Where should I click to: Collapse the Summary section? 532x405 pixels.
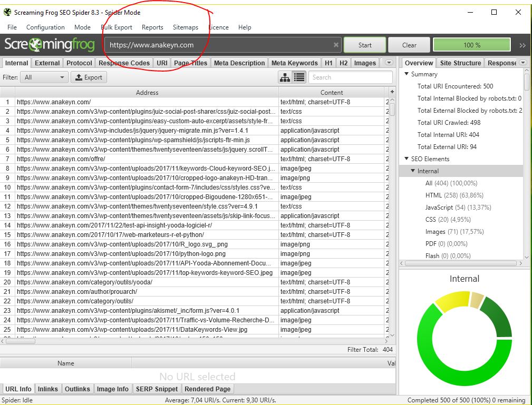point(407,74)
